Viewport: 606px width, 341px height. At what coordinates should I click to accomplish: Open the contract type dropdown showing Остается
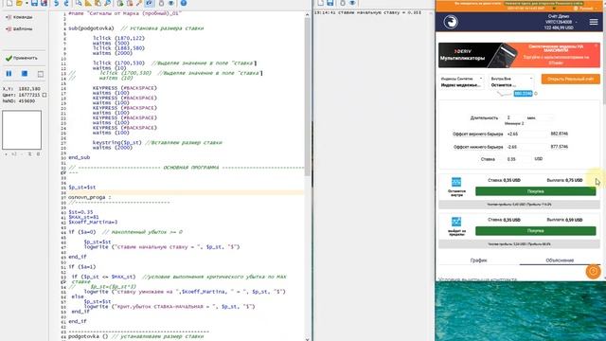pyautogui.click(x=511, y=81)
